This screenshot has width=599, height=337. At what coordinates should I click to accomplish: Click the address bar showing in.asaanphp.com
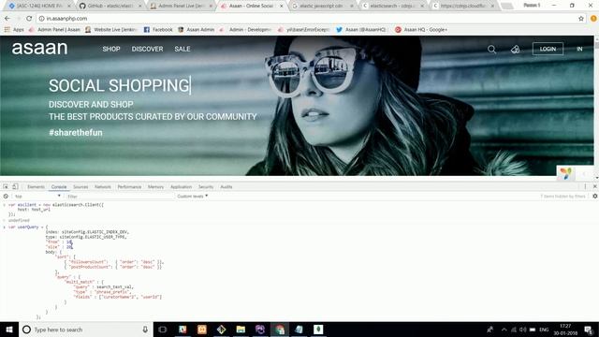coord(306,19)
